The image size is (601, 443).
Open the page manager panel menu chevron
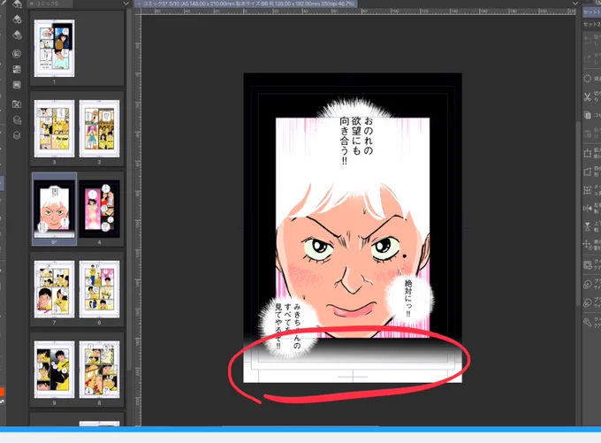pyautogui.click(x=126, y=4)
